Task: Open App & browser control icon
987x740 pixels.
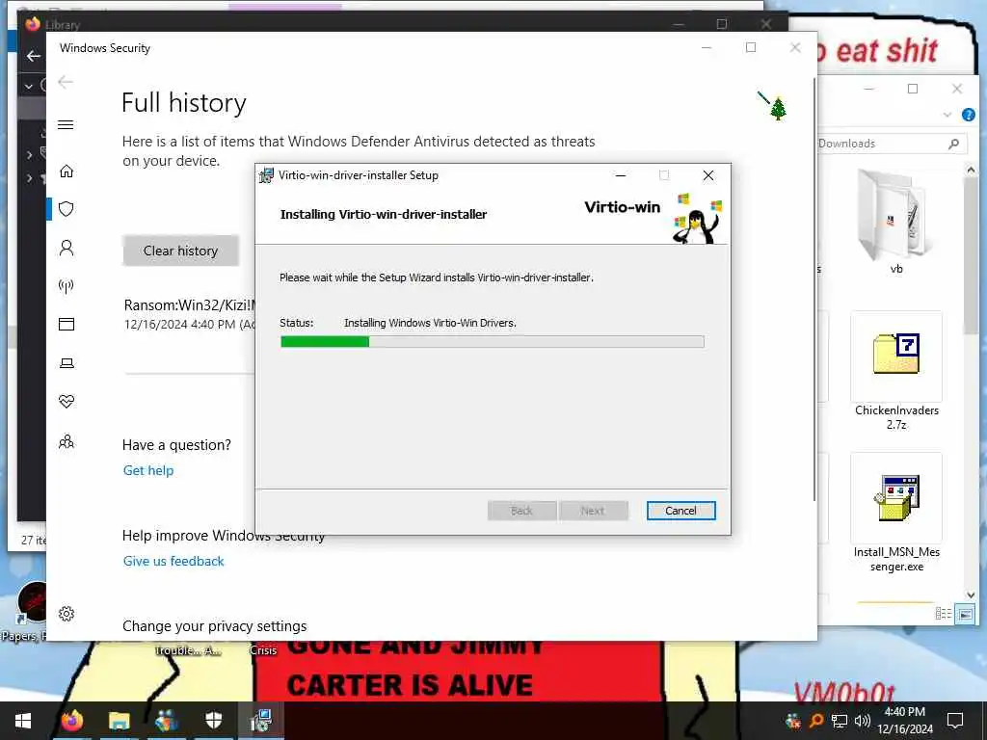Action: click(x=67, y=324)
